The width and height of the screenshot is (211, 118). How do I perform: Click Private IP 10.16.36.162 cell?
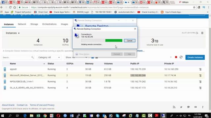tap(171, 82)
